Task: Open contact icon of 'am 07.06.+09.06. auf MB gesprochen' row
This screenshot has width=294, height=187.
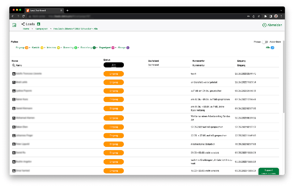Action: [x=14, y=99]
